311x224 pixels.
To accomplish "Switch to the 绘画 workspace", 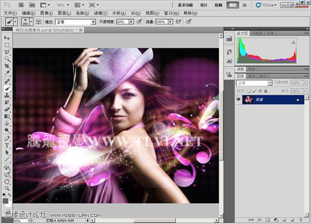I will (218, 5).
